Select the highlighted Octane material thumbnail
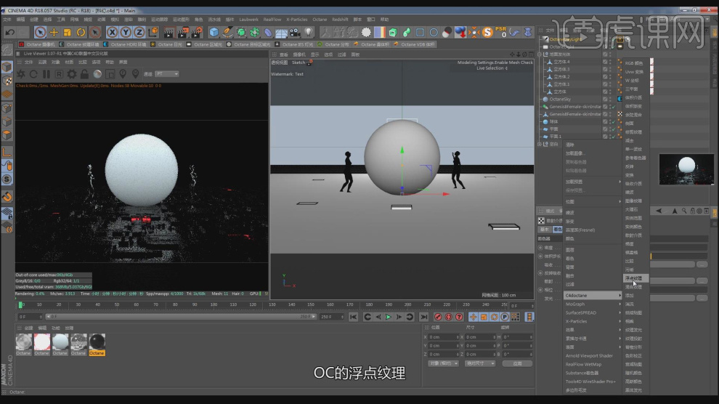 97,343
